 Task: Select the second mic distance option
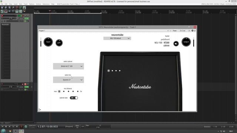[64, 91]
